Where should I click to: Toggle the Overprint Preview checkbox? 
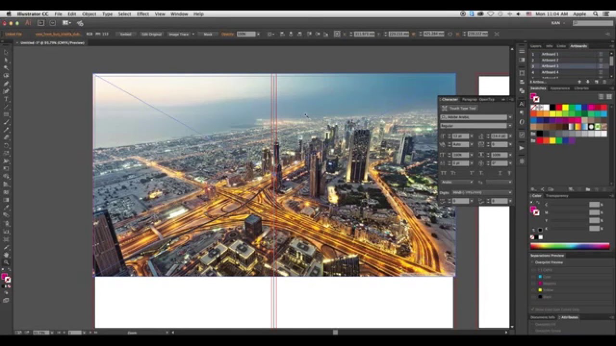pos(533,262)
